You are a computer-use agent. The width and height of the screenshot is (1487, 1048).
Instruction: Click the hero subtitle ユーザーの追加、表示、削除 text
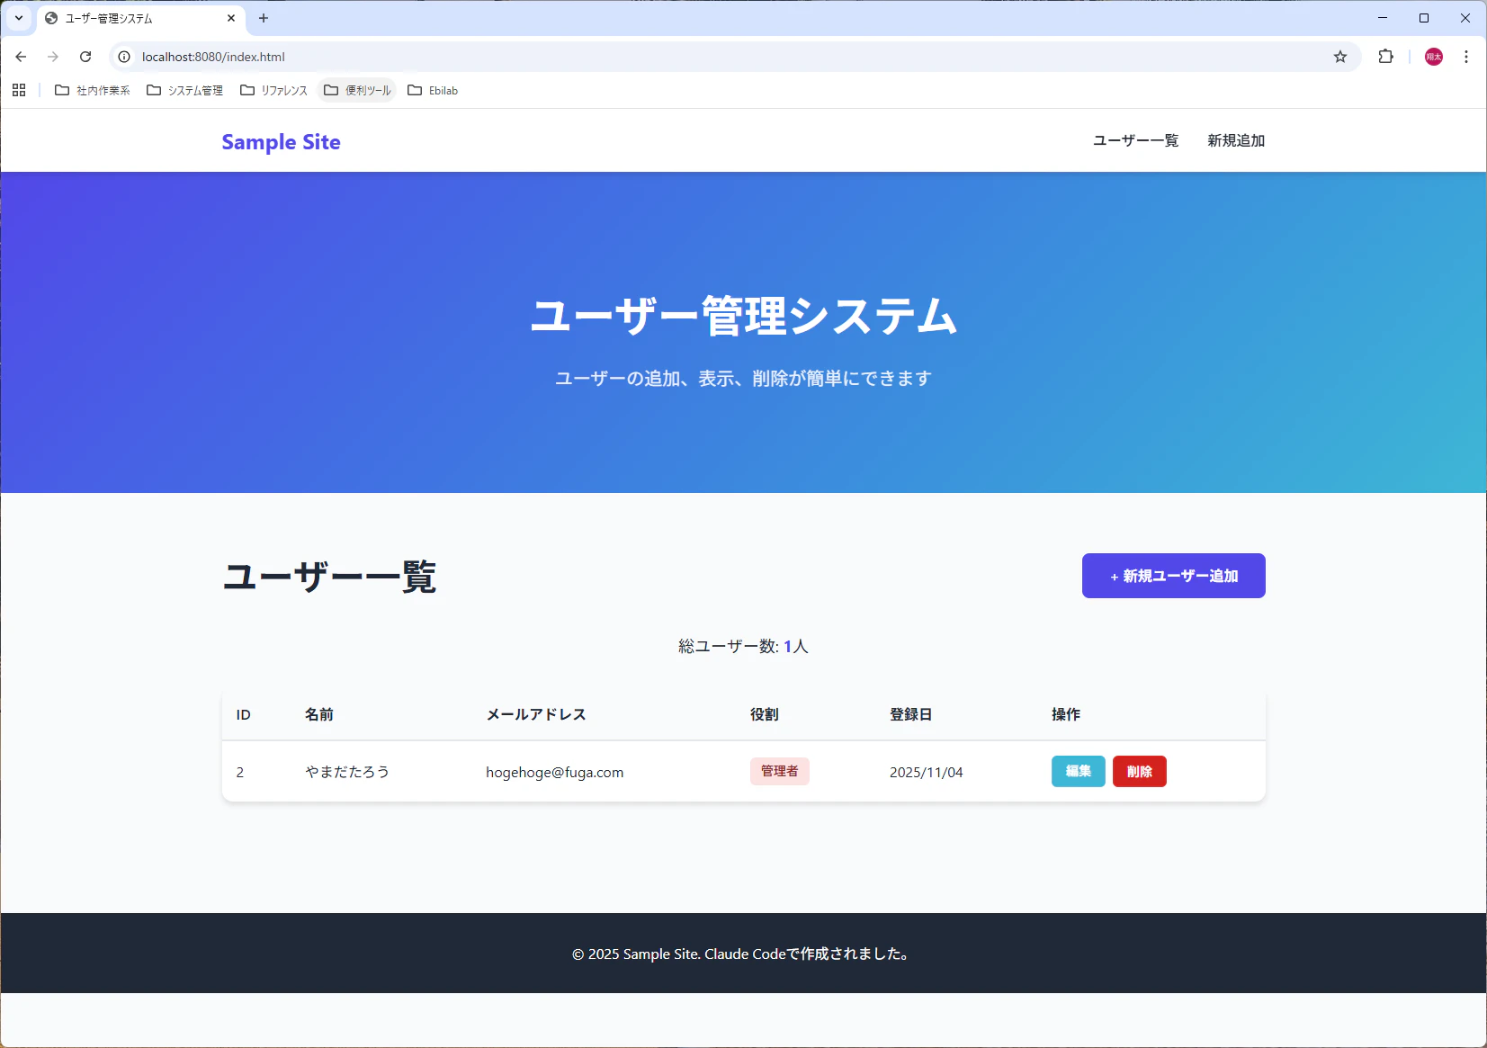coord(743,378)
